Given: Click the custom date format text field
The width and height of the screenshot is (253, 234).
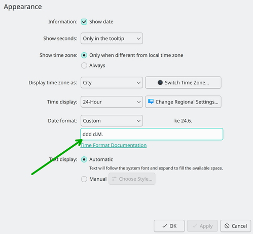Looking at the screenshot, I should 152,134.
